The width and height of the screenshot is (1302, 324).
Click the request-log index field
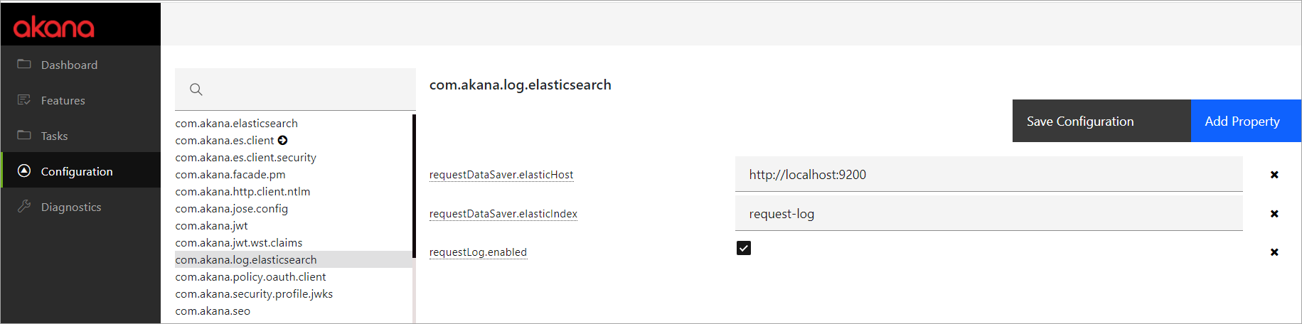coord(988,214)
